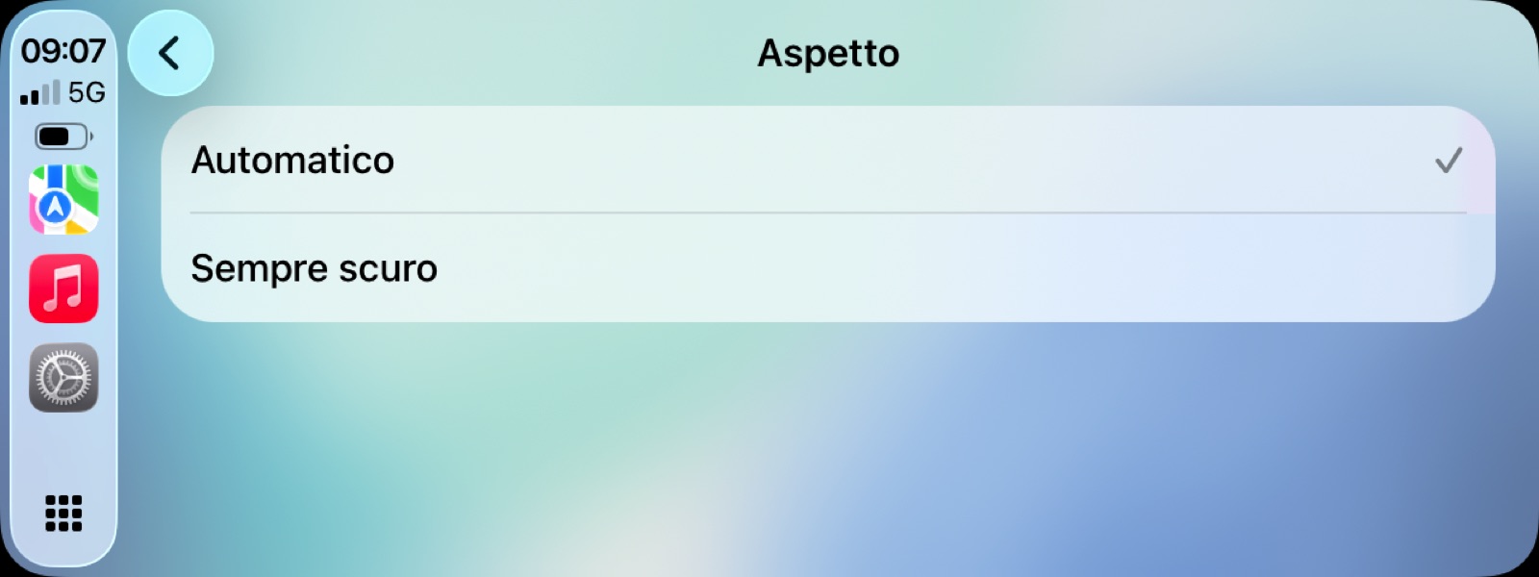
Task: Open the Settings gear app icon
Action: point(63,378)
